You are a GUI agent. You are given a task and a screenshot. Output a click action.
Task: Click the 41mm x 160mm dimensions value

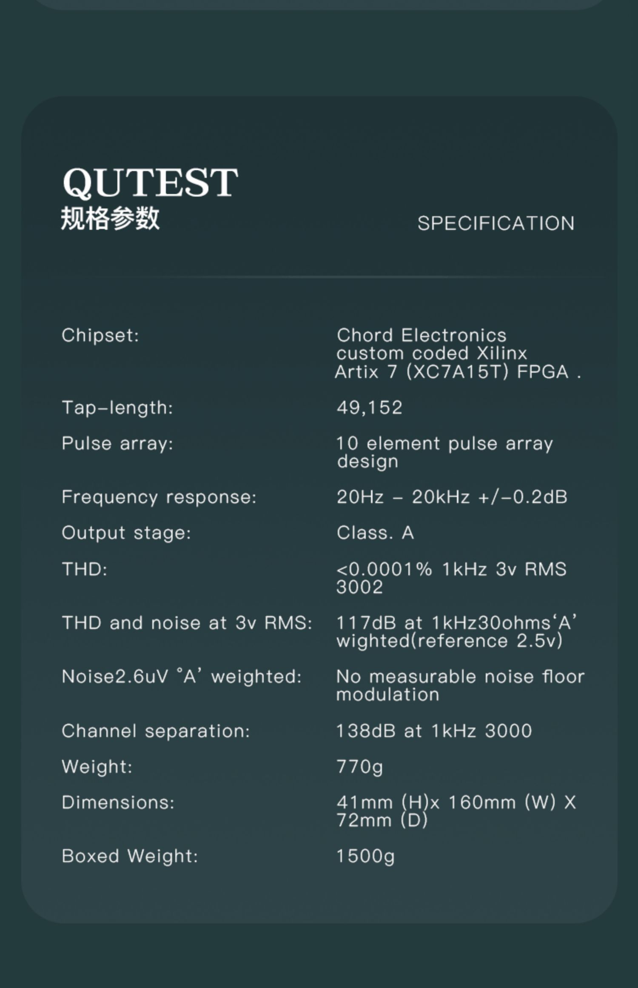pyautogui.click(x=456, y=811)
